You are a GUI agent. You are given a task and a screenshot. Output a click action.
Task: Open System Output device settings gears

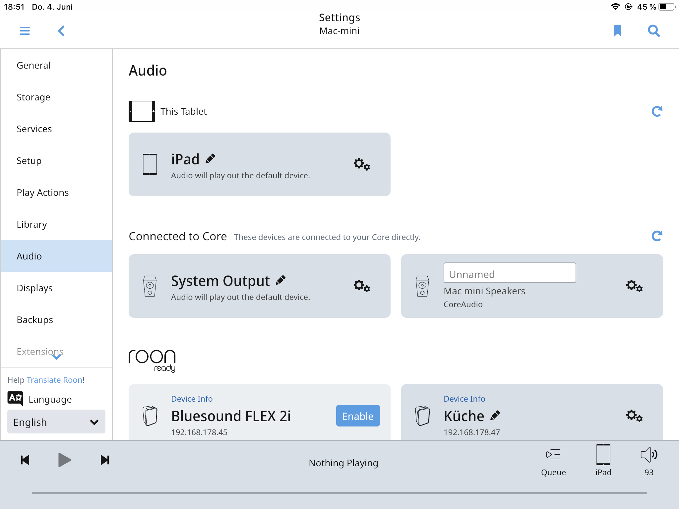(x=362, y=286)
